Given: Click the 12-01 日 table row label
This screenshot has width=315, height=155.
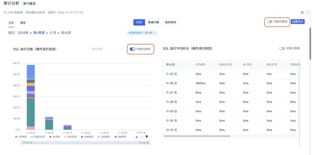Looking at the screenshot, I should [171, 130].
